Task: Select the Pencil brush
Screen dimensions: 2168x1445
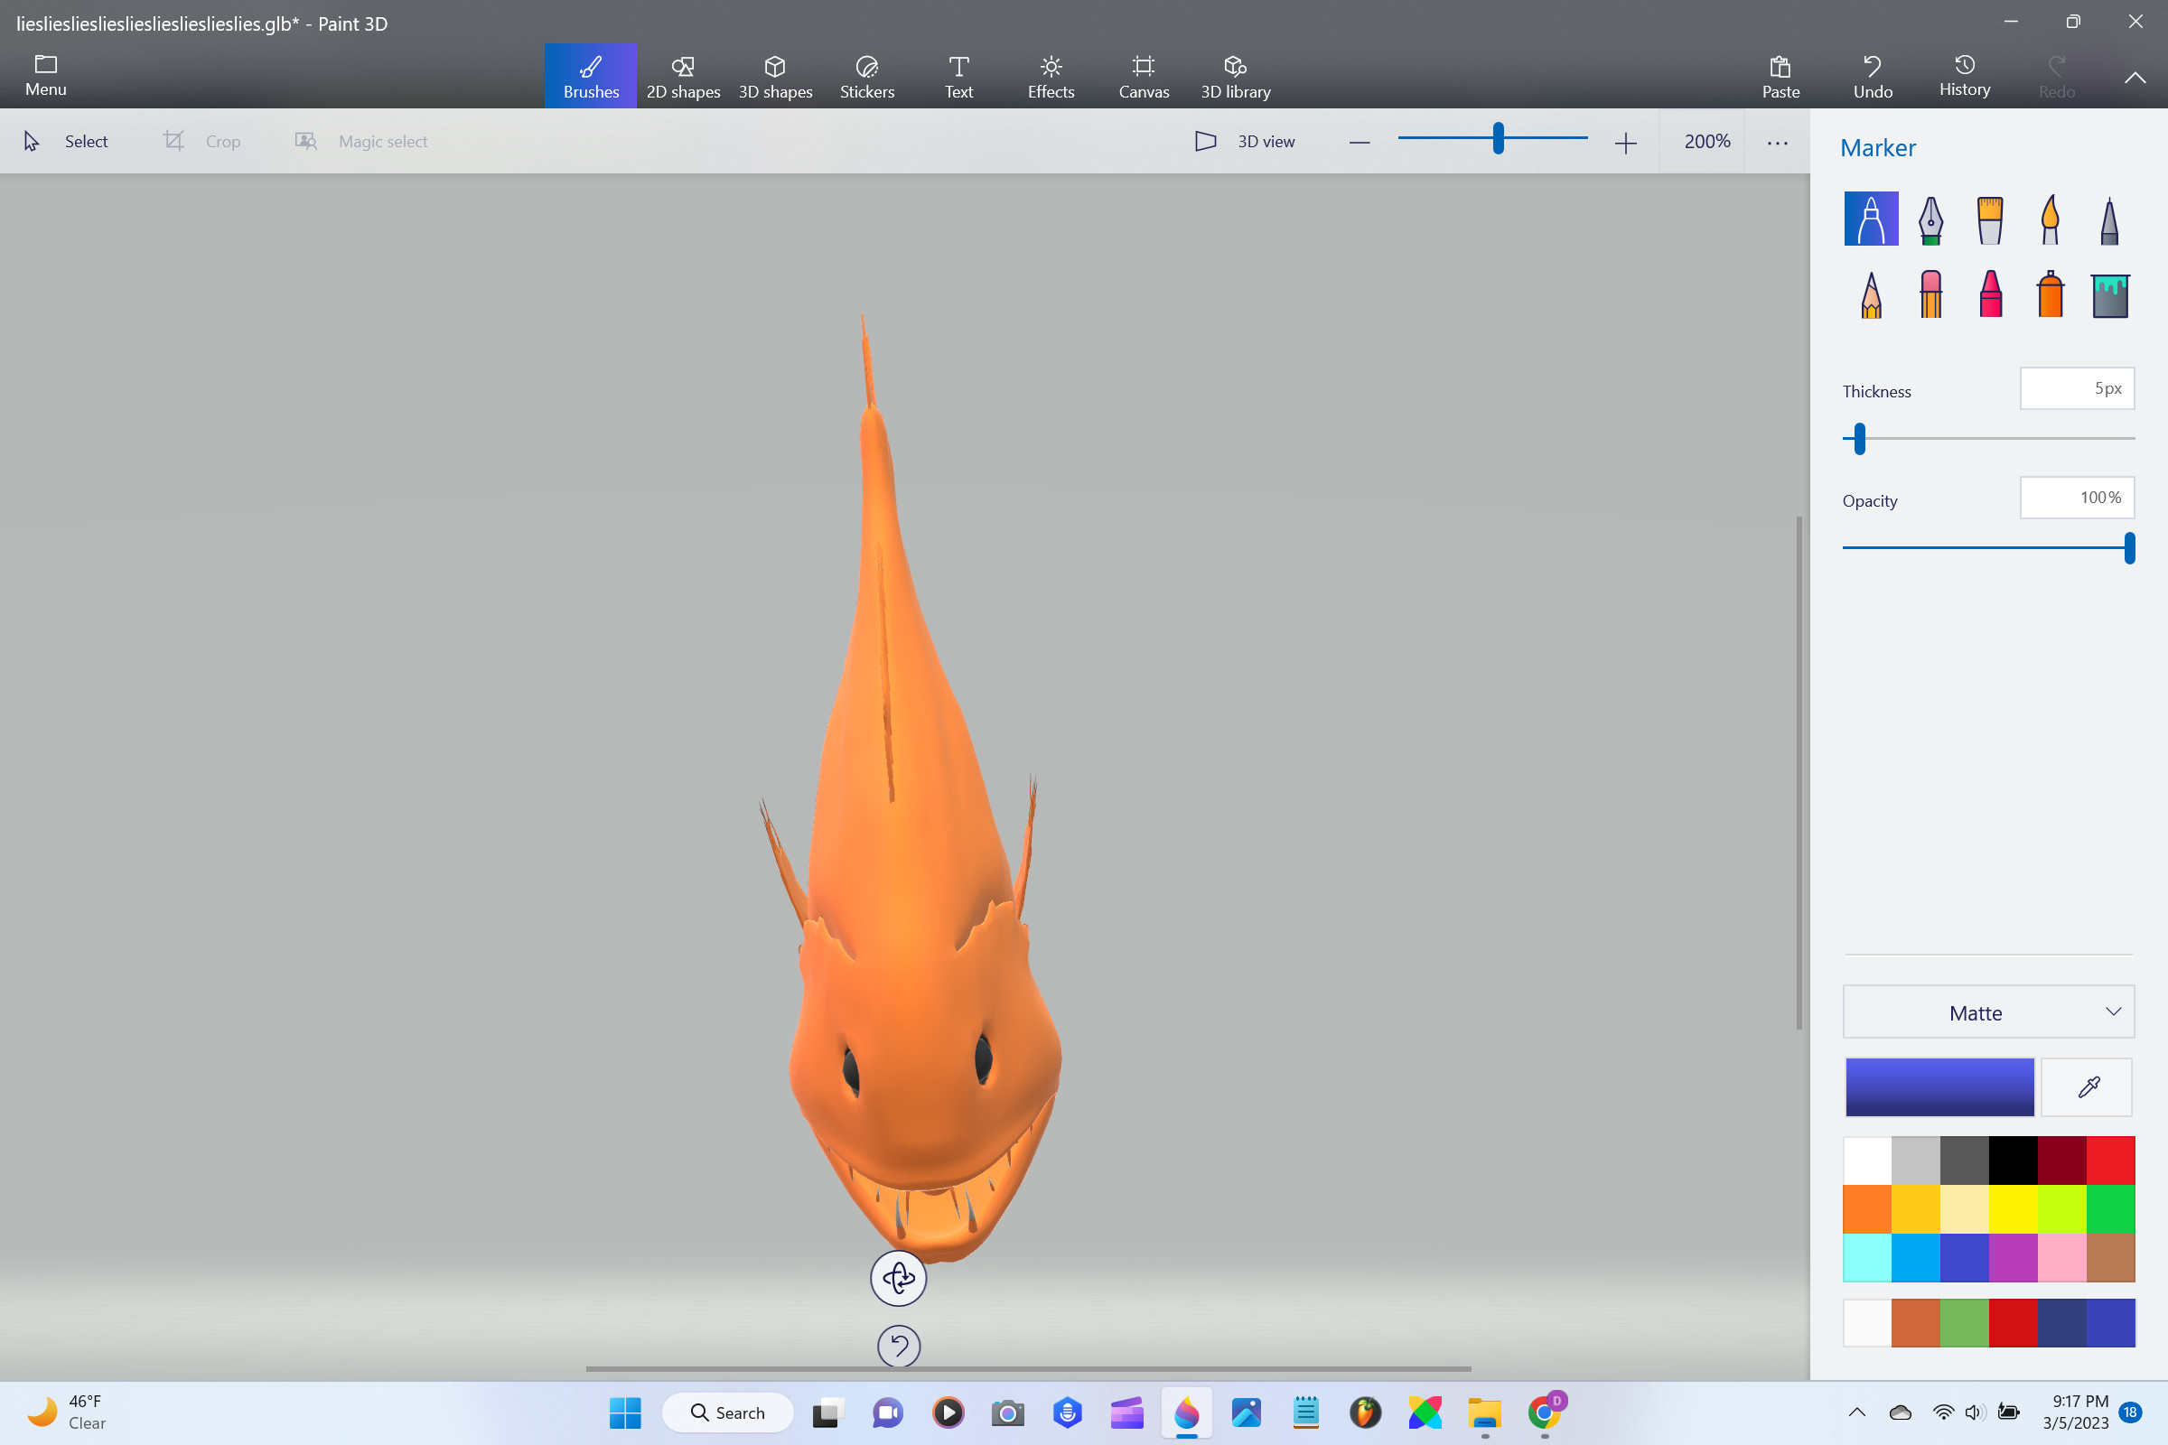Action: pyautogui.click(x=1870, y=295)
